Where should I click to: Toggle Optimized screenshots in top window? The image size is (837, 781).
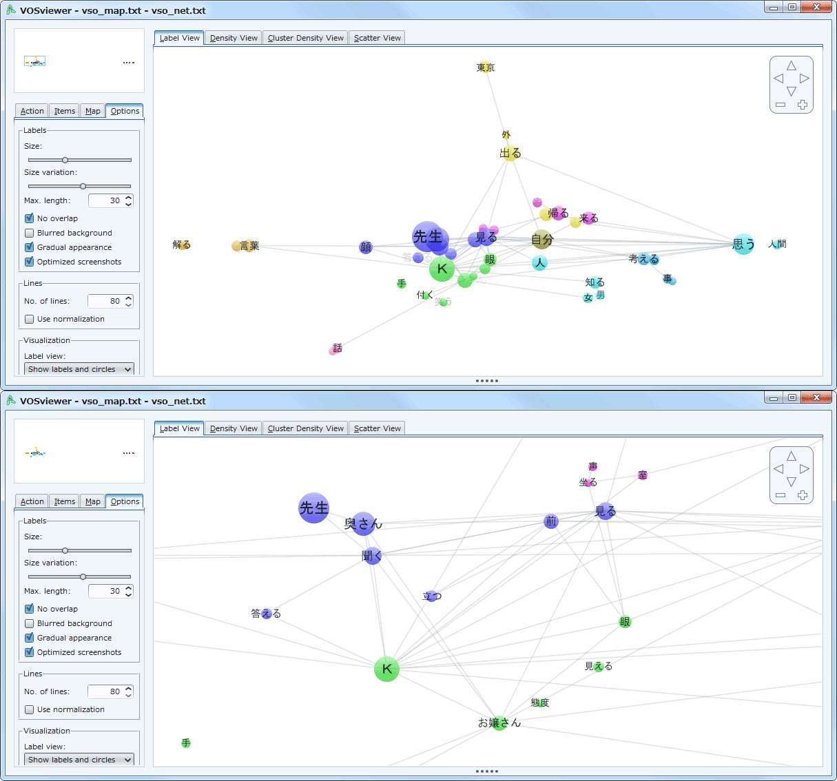click(29, 262)
